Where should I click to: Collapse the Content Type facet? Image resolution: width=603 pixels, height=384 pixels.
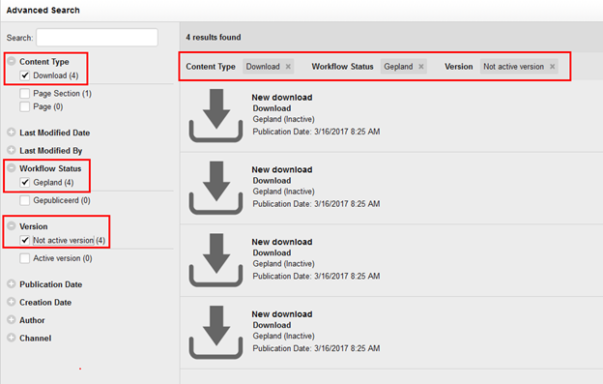[x=12, y=61]
